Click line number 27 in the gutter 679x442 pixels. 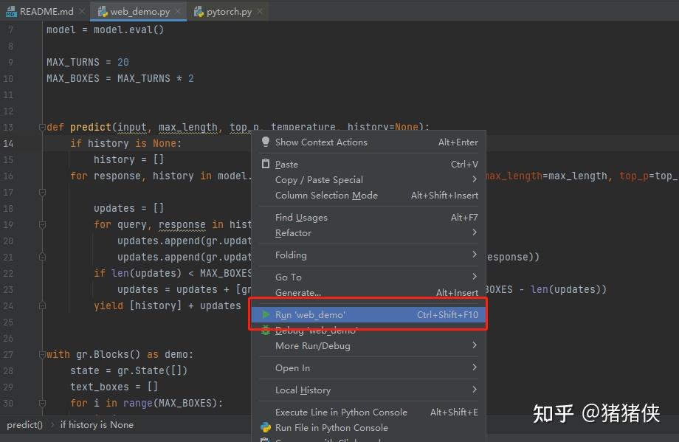(x=8, y=354)
